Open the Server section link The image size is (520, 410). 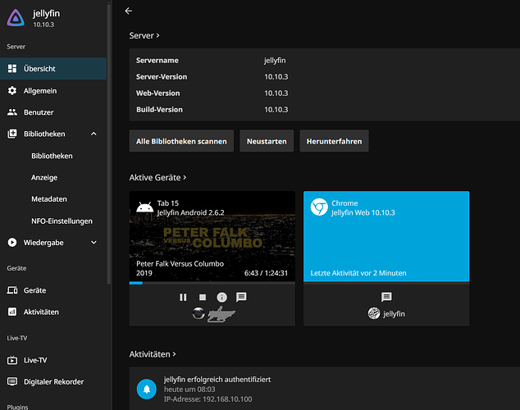pos(144,35)
